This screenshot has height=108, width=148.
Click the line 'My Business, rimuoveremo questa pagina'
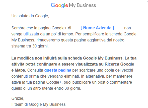[68, 40]
